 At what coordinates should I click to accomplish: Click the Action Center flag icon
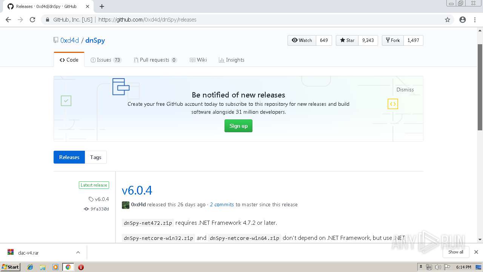coord(447,267)
